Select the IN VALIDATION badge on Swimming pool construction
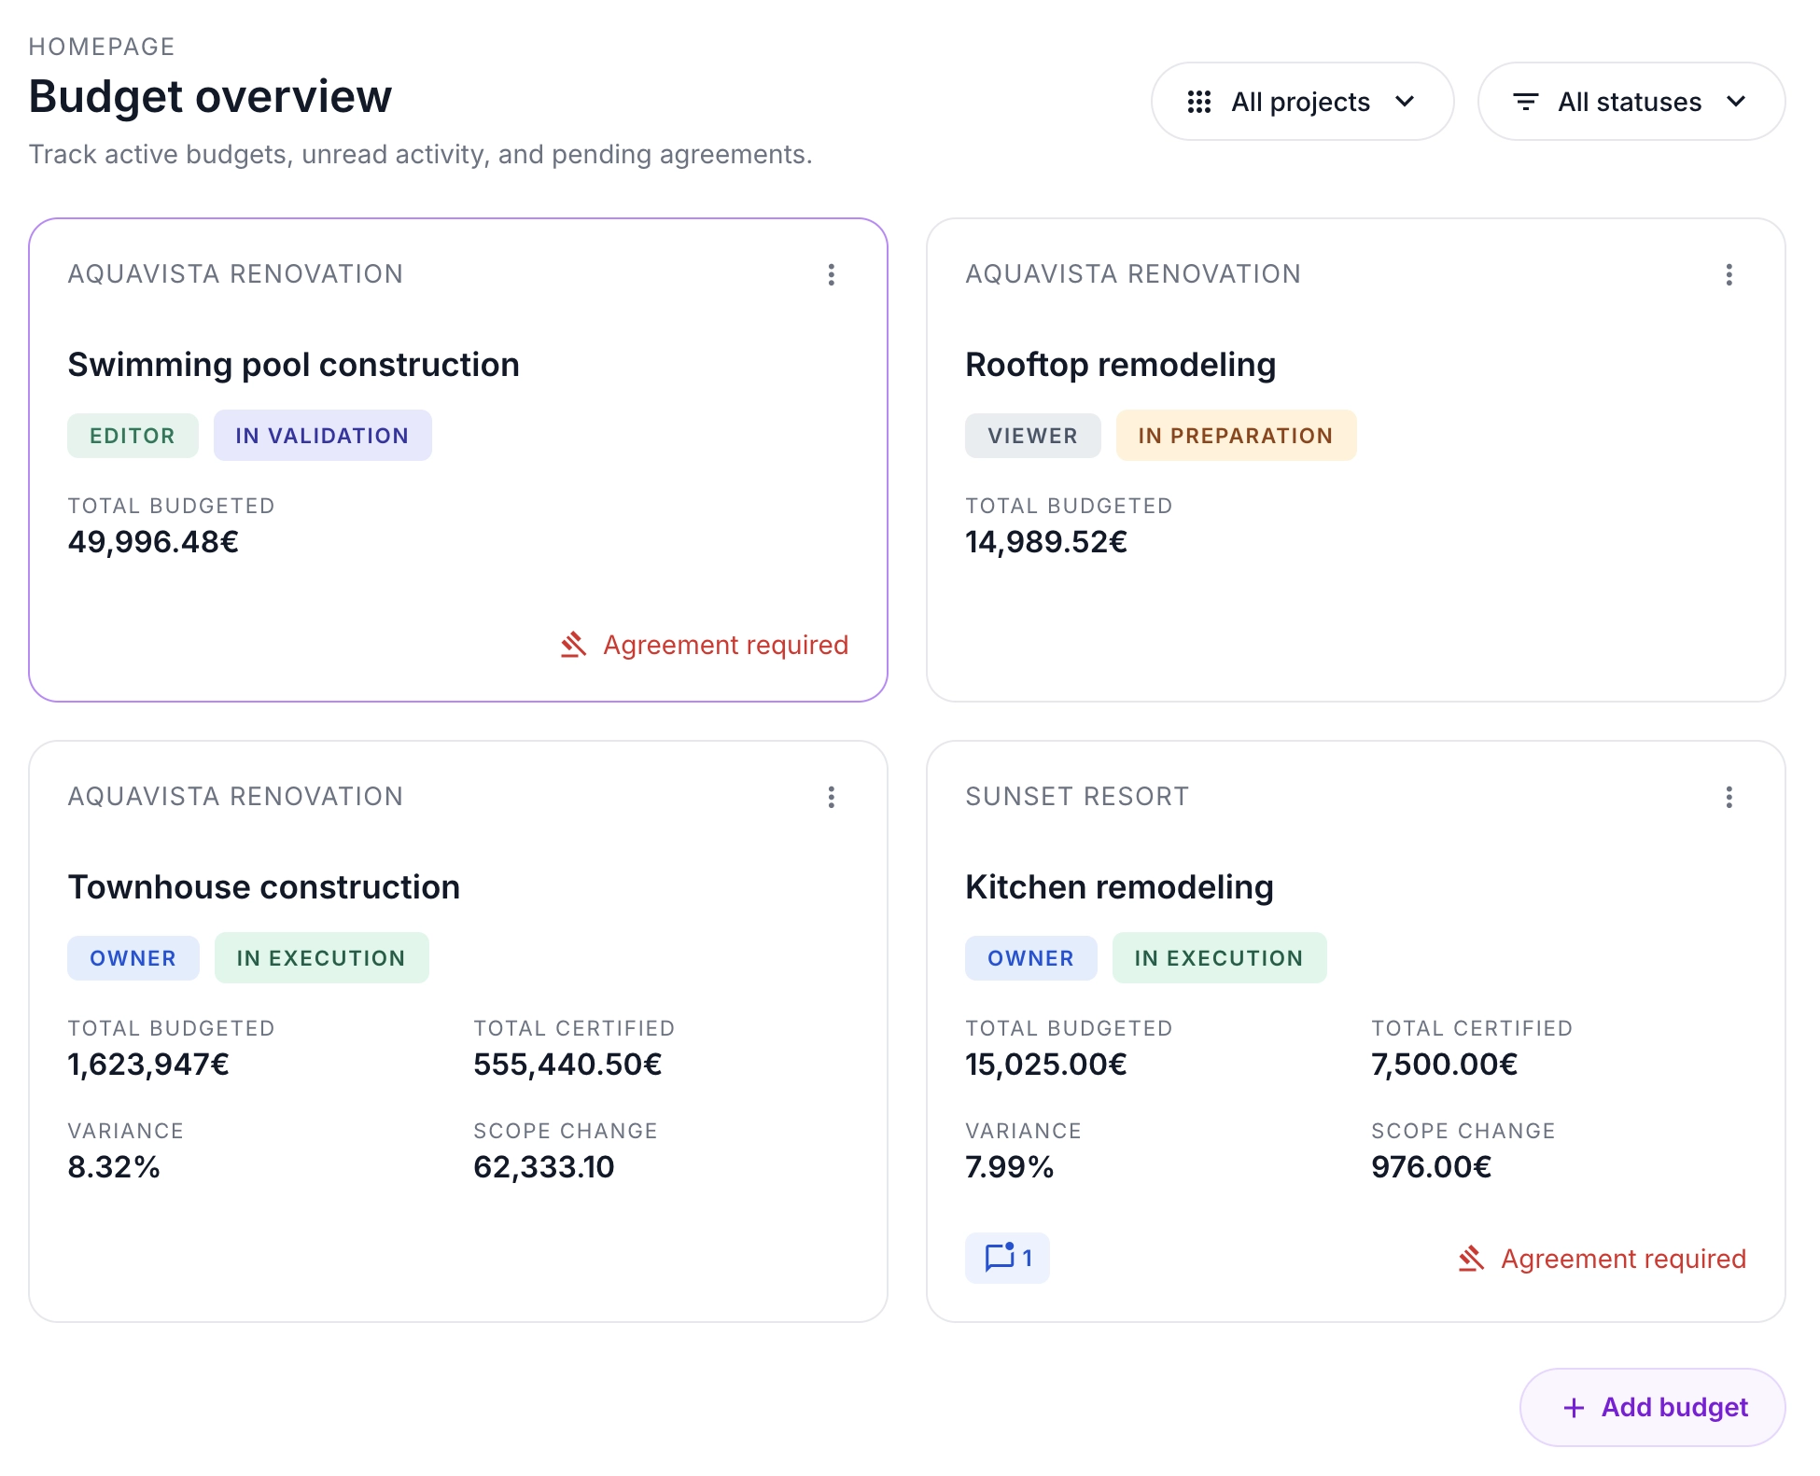The image size is (1820, 1476). [x=322, y=435]
